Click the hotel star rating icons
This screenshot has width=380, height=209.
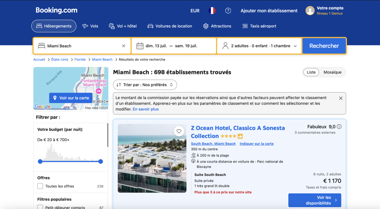coord(228,136)
